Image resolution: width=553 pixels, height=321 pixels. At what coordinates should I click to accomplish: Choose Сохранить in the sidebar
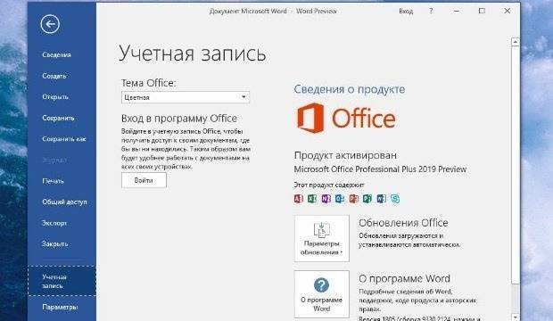pos(58,118)
